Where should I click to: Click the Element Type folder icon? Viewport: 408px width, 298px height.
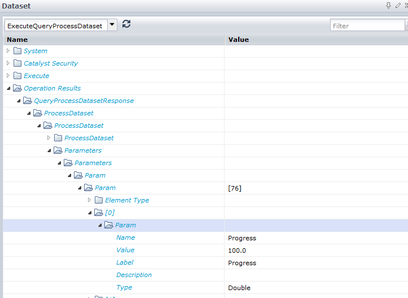click(x=99, y=200)
